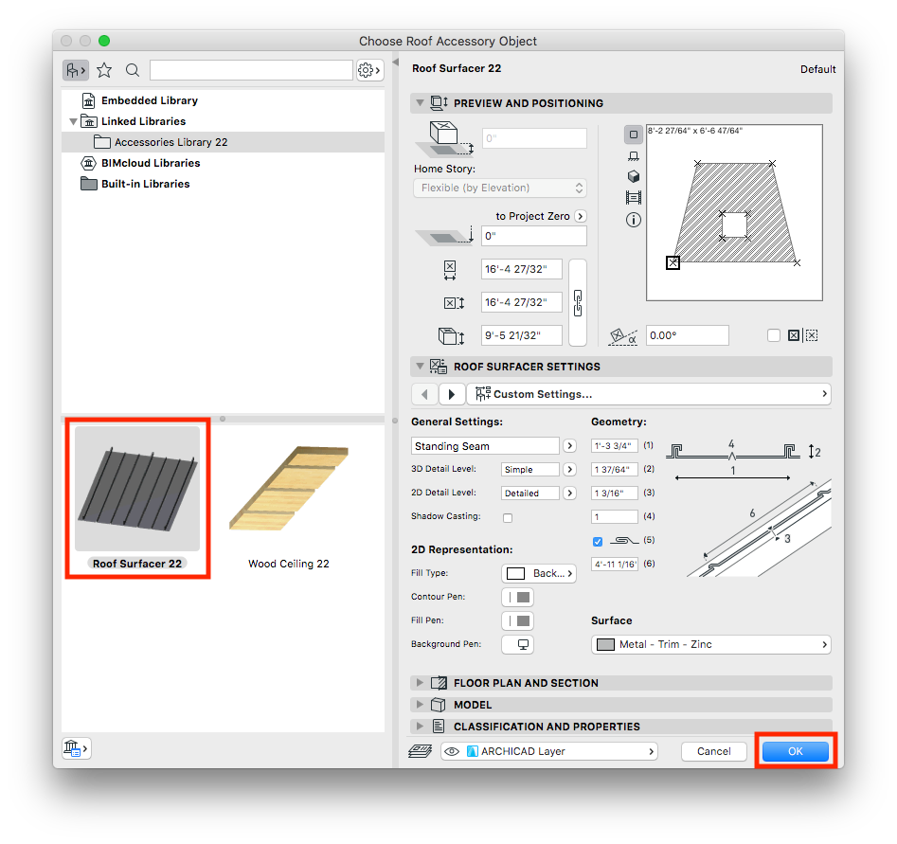Collapse Linked Libraries tree node
The width and height of the screenshot is (897, 844).
[73, 121]
